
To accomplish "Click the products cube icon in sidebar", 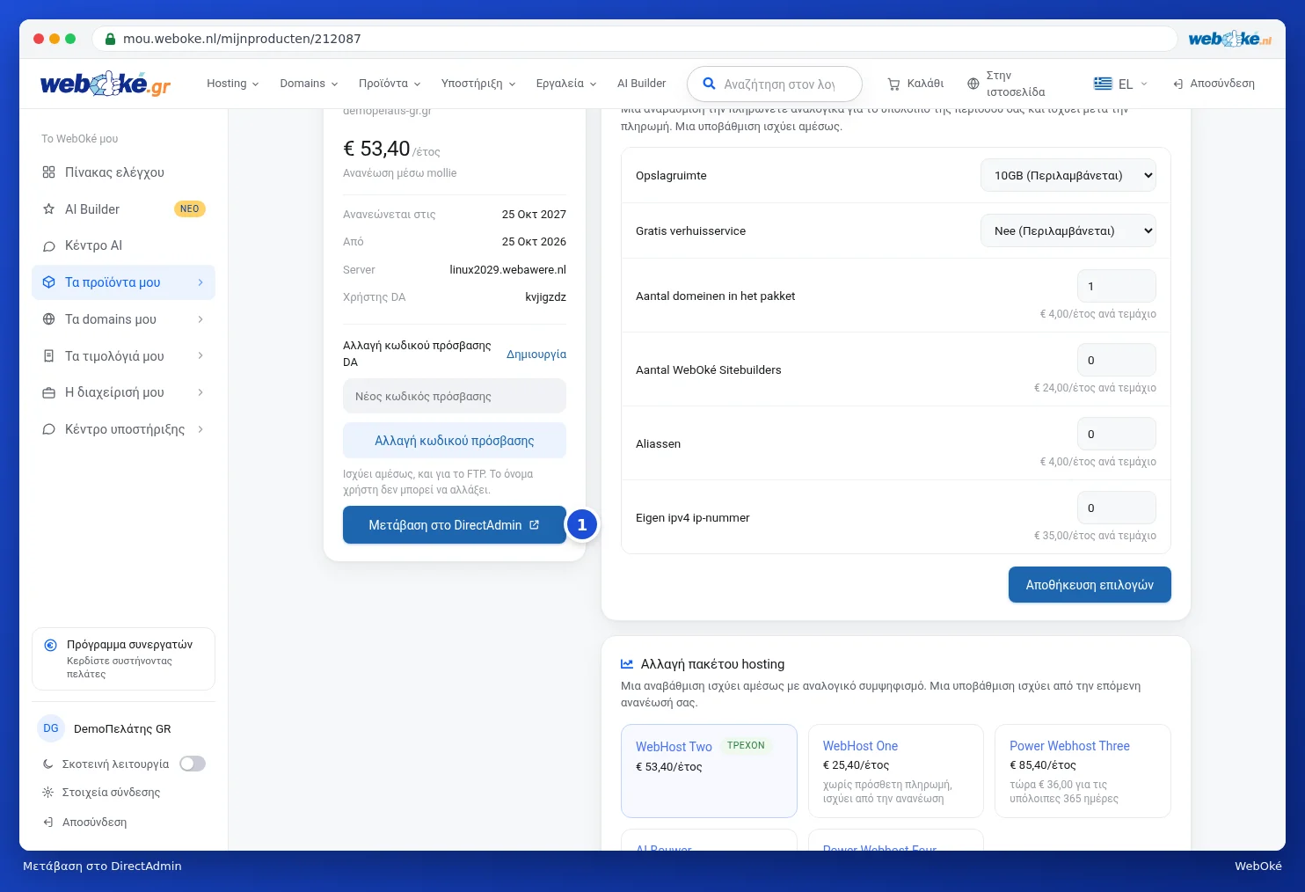I will 49,282.
